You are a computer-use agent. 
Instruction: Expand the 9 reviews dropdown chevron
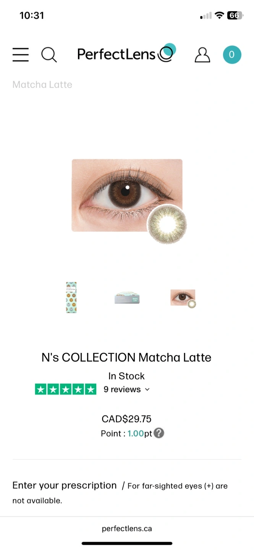(x=147, y=390)
